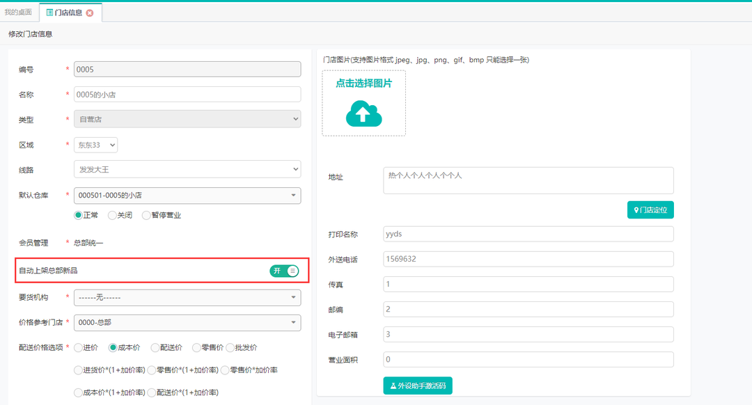Image resolution: width=752 pixels, height=405 pixels.
Task: Click the 门店定位 location button
Action: [x=650, y=209]
